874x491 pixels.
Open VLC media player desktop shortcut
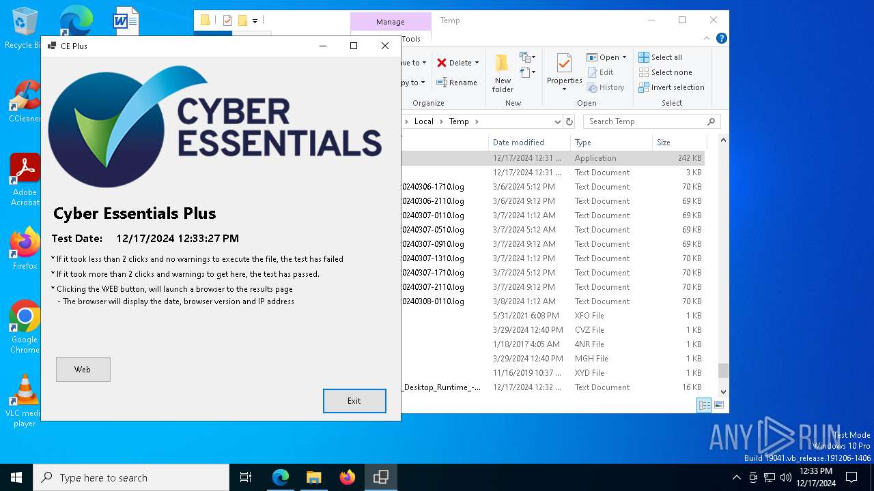[25, 400]
